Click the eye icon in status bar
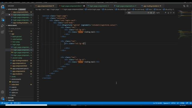This screenshot has width=192, height=108. pyautogui.click(x=11, y=103)
